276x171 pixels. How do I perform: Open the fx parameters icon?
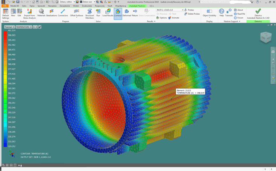(105, 2)
